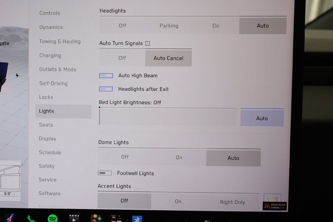This screenshot has height=222, width=333.
Task: Open the Toybox app icon
Action: (96, 218)
